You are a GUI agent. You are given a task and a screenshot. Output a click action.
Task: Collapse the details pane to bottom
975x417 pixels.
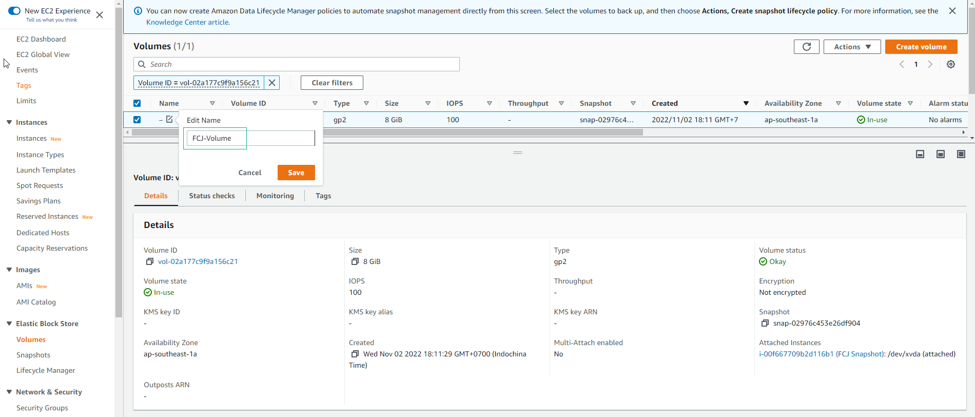tap(920, 154)
